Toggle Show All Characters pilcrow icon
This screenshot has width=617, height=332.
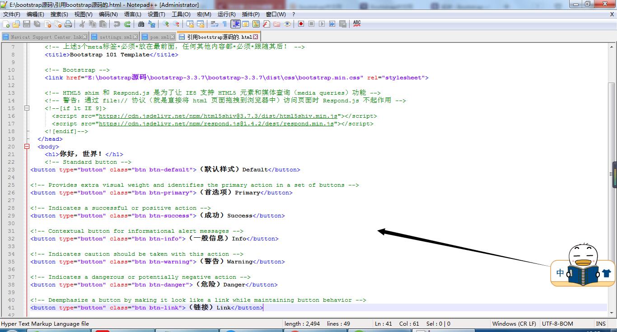(x=224, y=24)
